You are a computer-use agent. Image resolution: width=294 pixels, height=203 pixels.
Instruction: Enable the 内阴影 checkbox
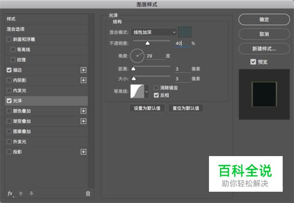[9, 80]
